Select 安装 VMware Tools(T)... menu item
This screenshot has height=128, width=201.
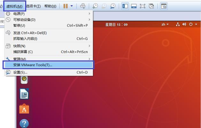tap(49, 65)
